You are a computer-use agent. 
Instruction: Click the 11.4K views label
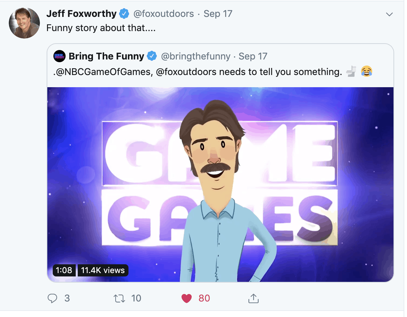click(x=103, y=270)
